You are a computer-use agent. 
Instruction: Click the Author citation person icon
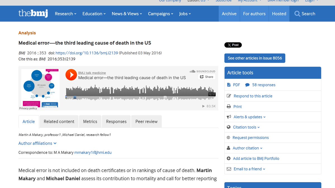(x=228, y=148)
